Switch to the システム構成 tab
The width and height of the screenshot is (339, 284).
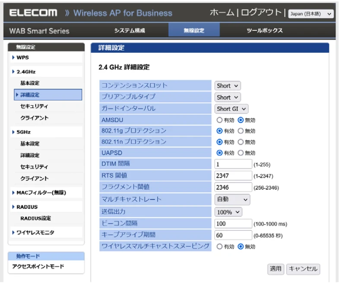(130, 31)
